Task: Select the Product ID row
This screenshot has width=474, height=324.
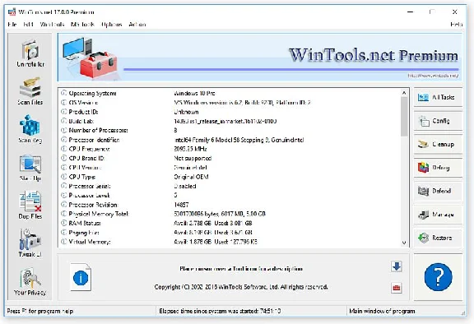Action: 230,112
